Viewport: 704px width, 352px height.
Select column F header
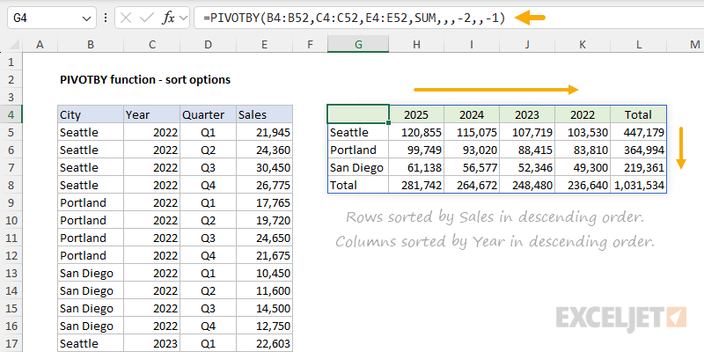[x=311, y=45]
